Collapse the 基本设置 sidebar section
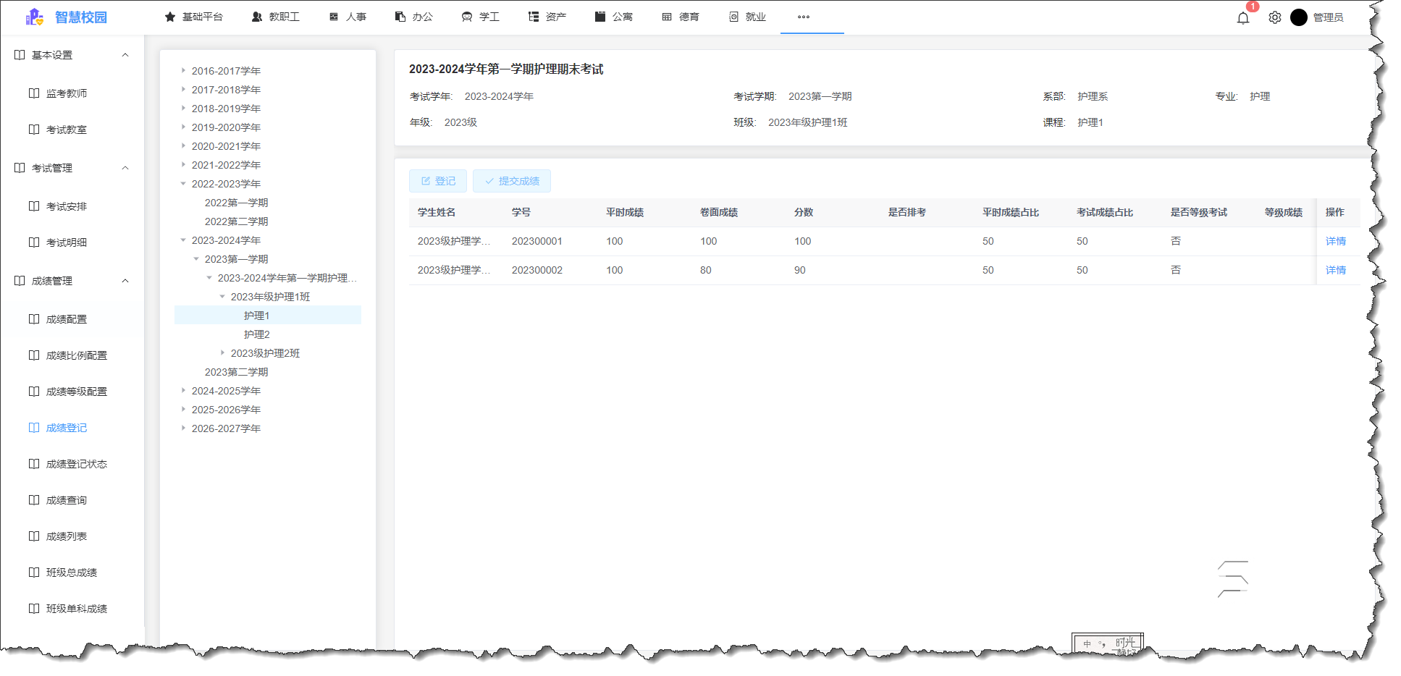This screenshot has width=1401, height=676. [x=125, y=54]
